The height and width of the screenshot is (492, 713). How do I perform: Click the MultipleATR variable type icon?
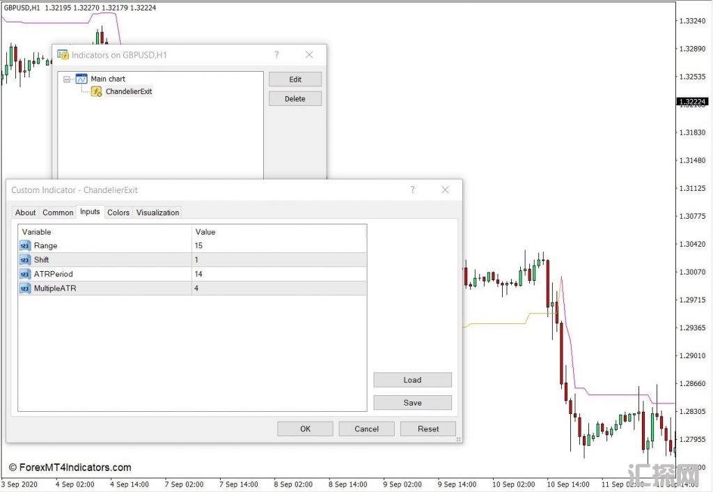tap(25, 288)
